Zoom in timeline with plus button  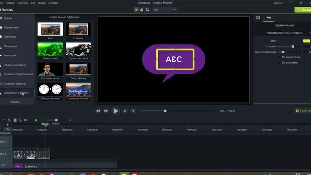pos(70,120)
